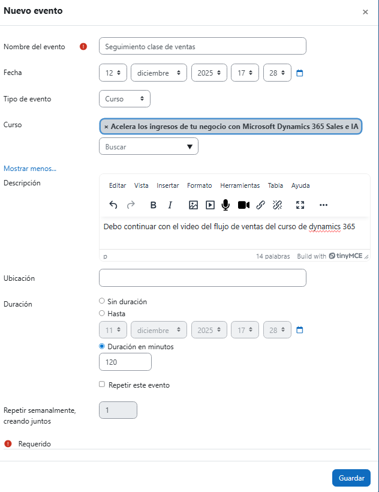Open the 'Tipo de evento' Curso dropdown
Image resolution: width=379 pixels, height=492 pixels.
124,98
